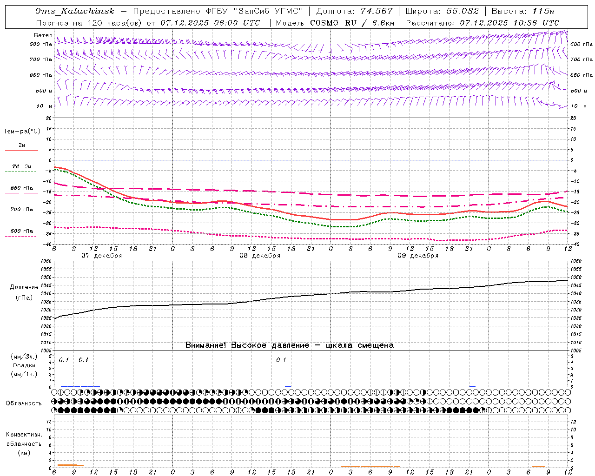Click the "09 декабря" date label
The height and width of the screenshot is (476, 595).
(418, 256)
